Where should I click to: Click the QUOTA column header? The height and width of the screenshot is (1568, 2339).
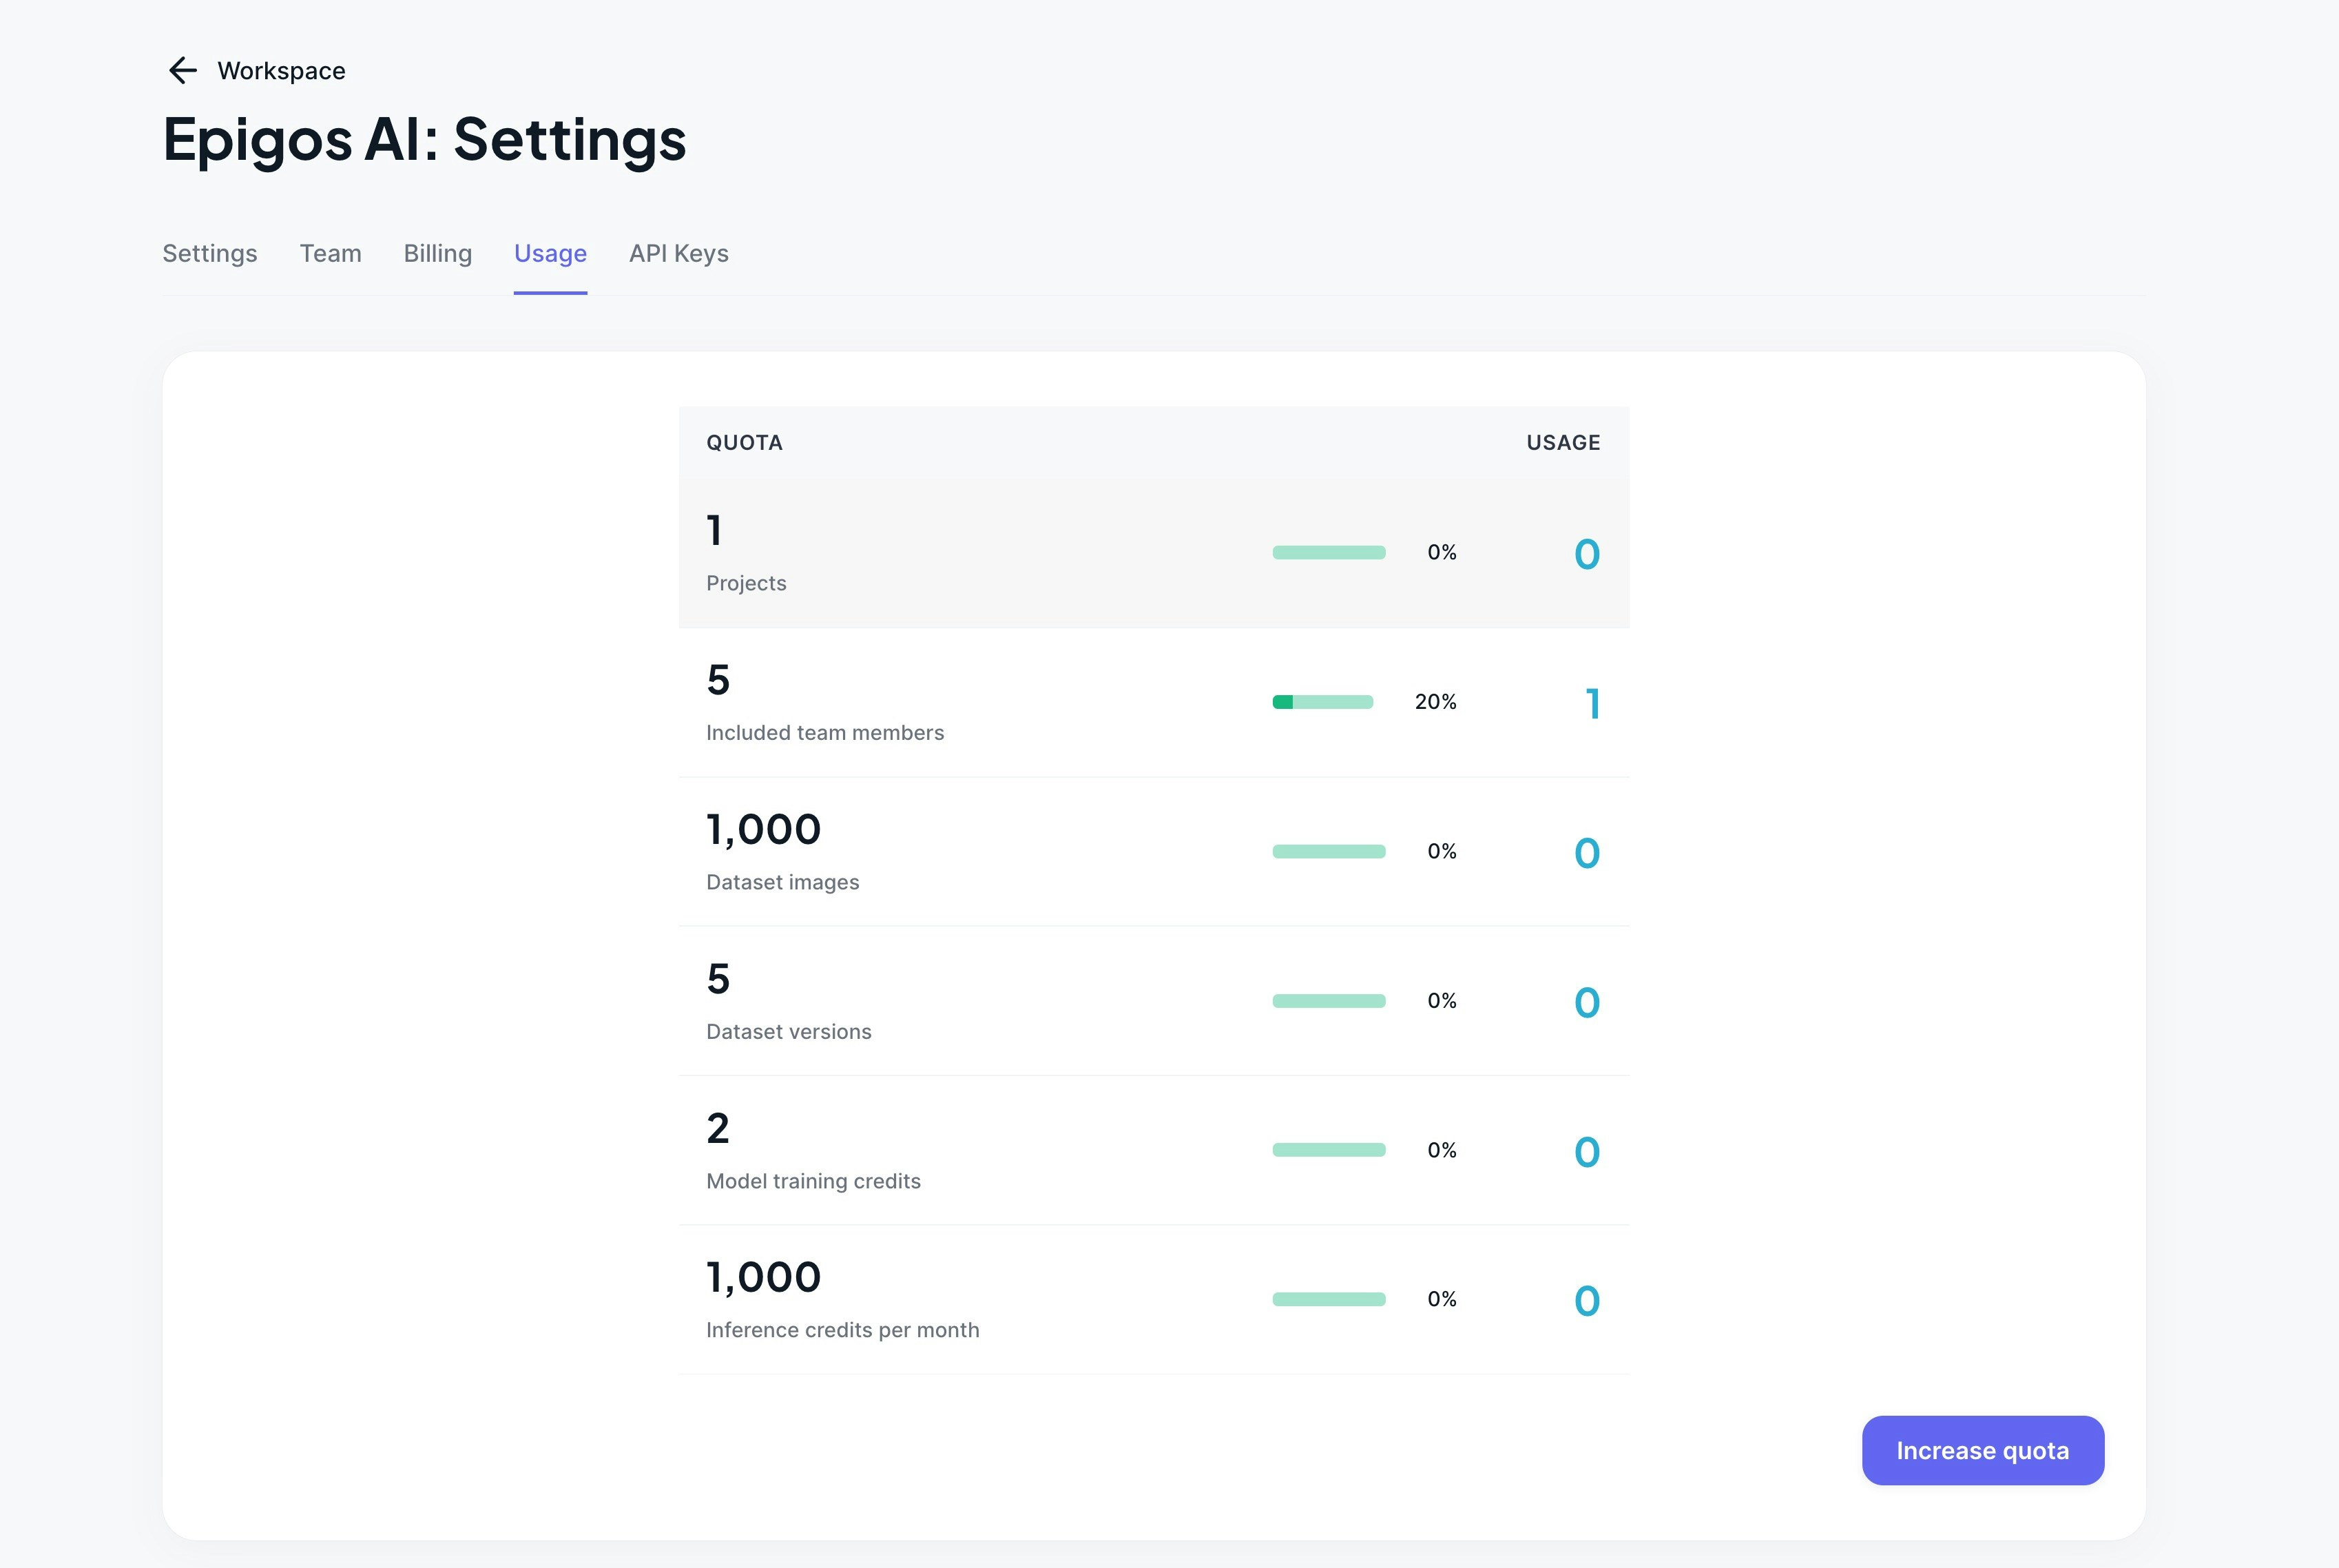(x=744, y=443)
